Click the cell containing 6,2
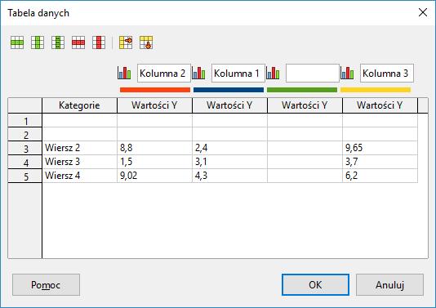Image resolution: width=436 pixels, height=308 pixels. [380, 176]
